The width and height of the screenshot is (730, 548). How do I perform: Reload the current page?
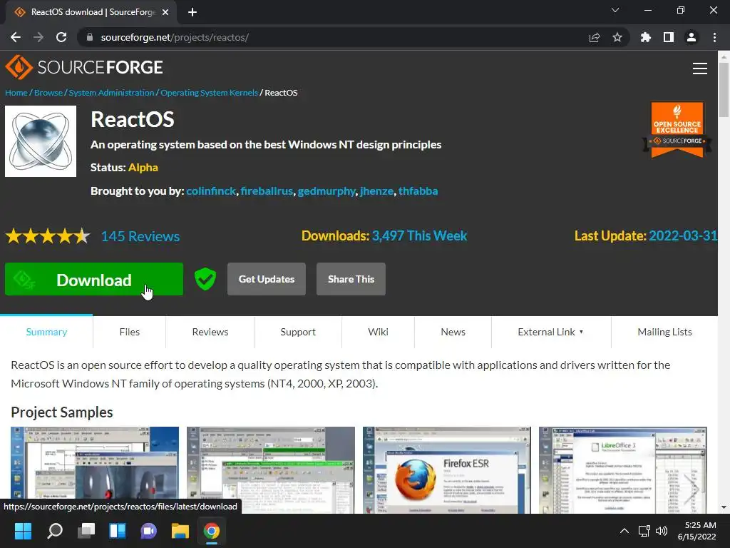(x=61, y=37)
